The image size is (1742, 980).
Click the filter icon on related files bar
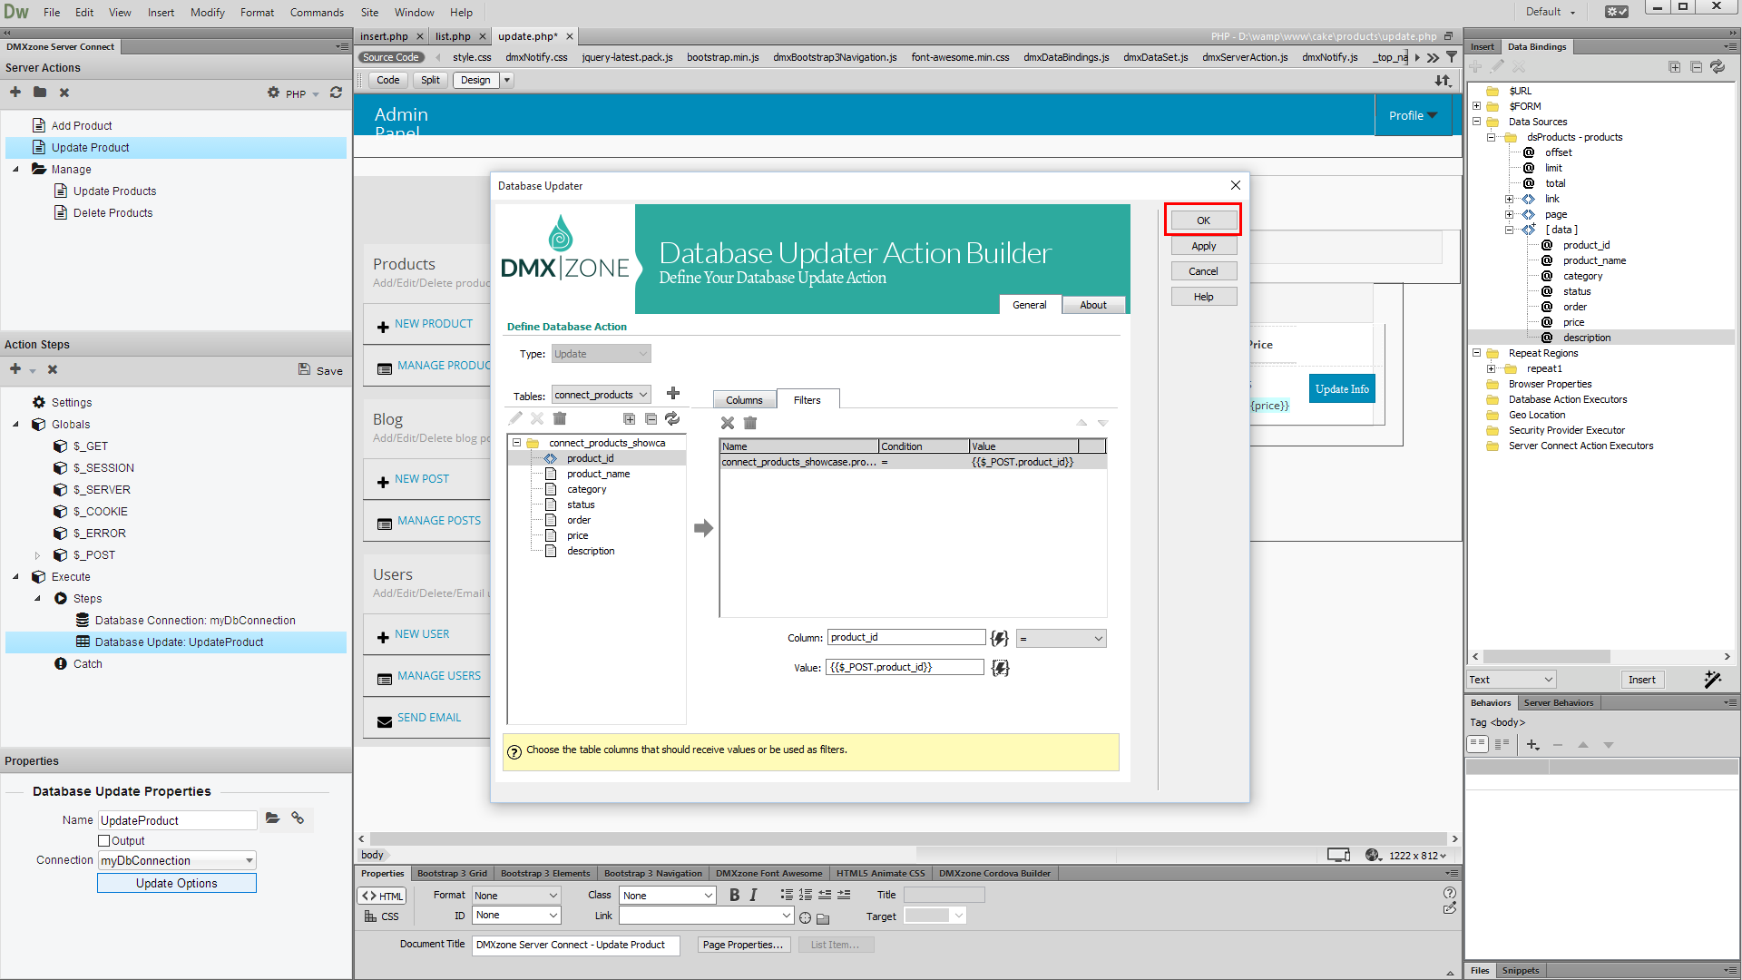pyautogui.click(x=1452, y=57)
